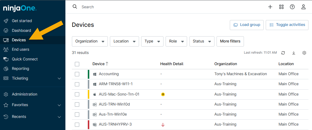Click the Load group button
The width and height of the screenshot is (312, 130).
(x=247, y=25)
